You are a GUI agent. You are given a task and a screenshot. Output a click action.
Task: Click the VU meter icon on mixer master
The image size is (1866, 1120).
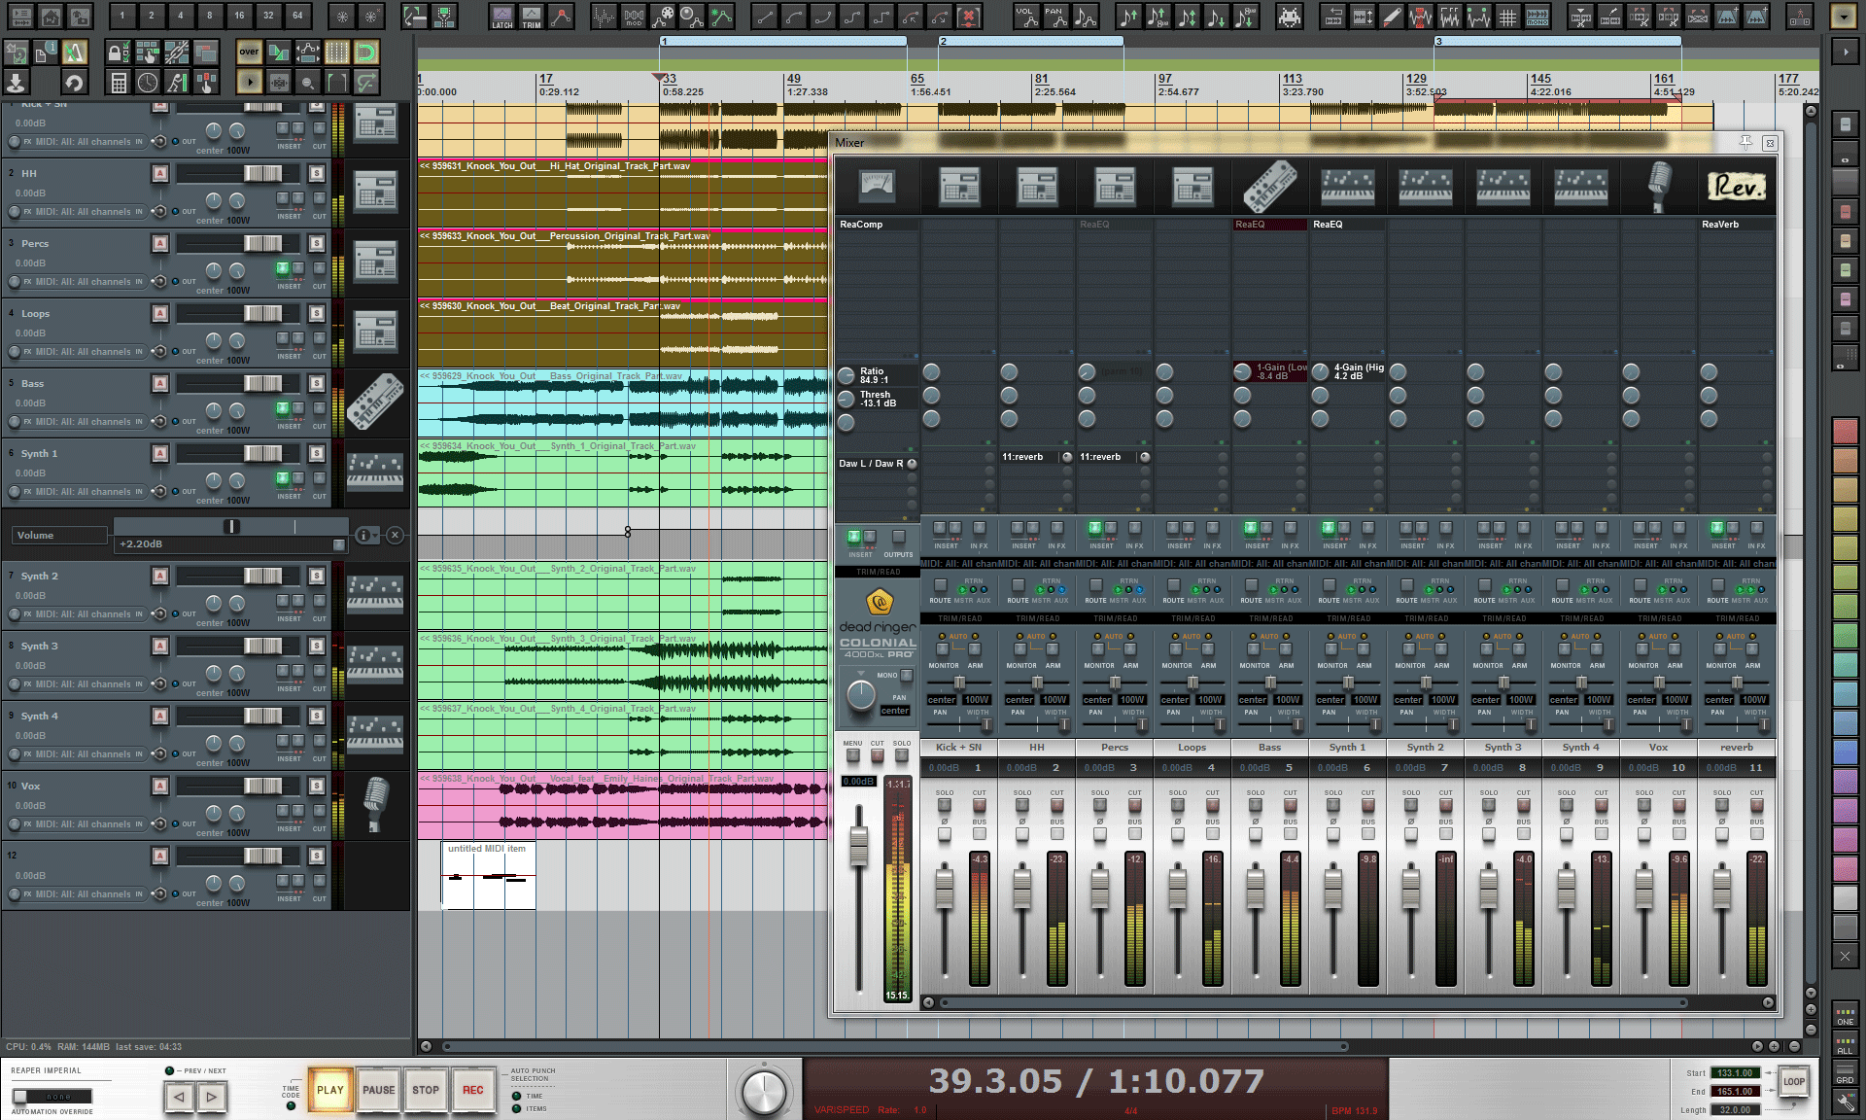point(877,186)
